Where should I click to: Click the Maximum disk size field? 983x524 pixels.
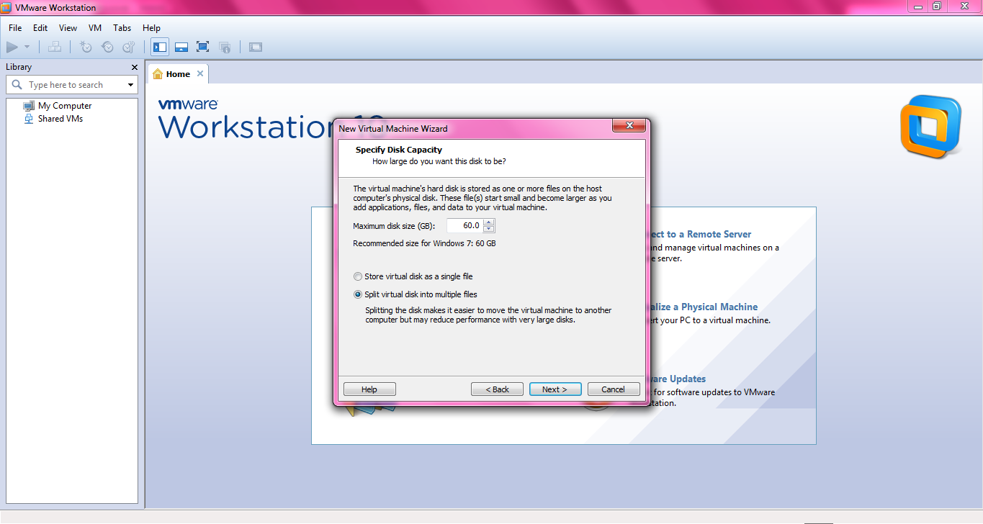(464, 226)
